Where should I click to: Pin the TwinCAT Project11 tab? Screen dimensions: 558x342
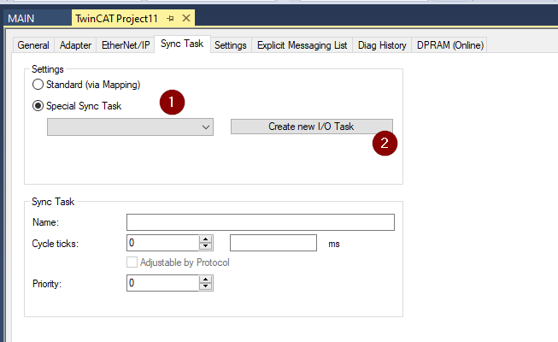[170, 19]
